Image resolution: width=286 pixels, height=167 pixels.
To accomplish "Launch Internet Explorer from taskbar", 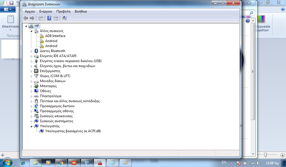I will 23,163.
